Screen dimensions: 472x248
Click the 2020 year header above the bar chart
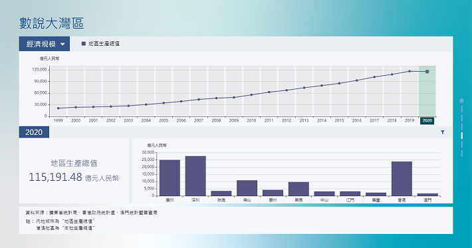34,132
